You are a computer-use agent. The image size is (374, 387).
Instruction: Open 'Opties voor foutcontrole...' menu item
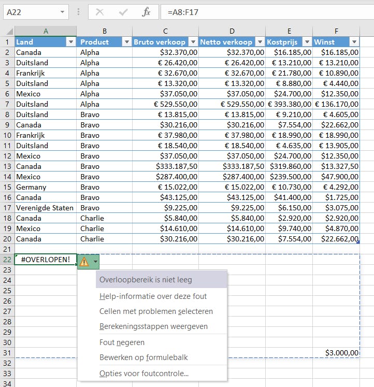pyautogui.click(x=143, y=373)
